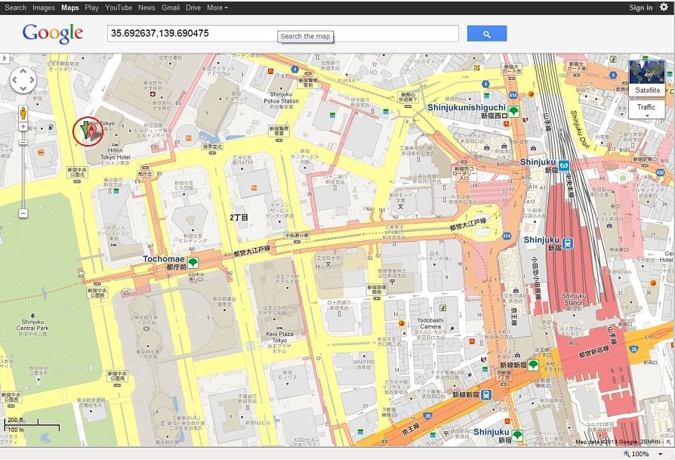
Task: Click the gas station icon near zoom controls
Action: 51,127
